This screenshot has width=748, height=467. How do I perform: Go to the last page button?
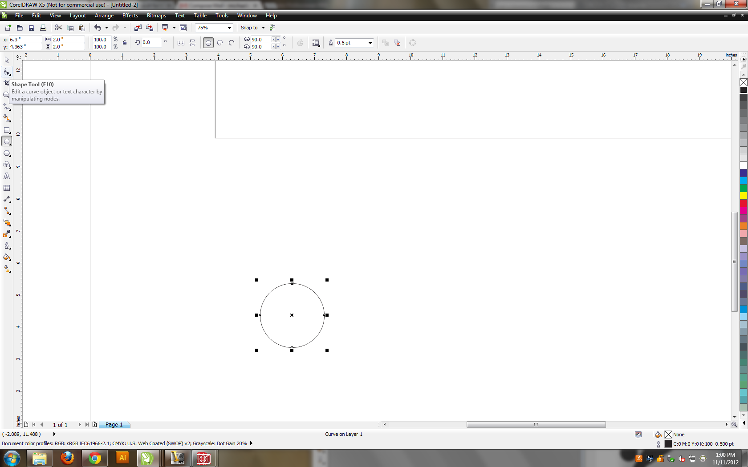(87, 425)
